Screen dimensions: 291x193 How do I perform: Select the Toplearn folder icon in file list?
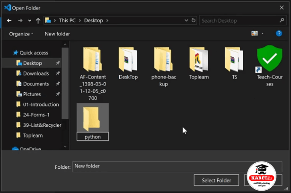[x=199, y=59]
